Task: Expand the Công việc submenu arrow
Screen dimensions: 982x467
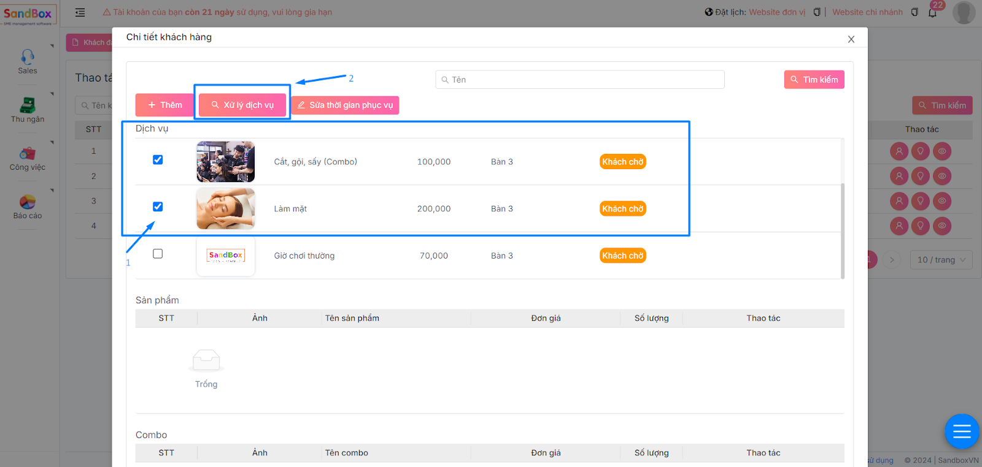Action: [52, 142]
